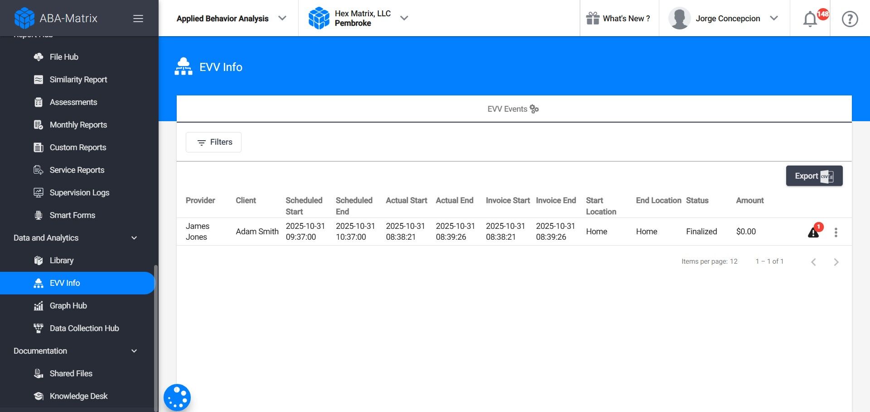The image size is (870, 412).
Task: Click the James Jones provider cell
Action: point(198,232)
